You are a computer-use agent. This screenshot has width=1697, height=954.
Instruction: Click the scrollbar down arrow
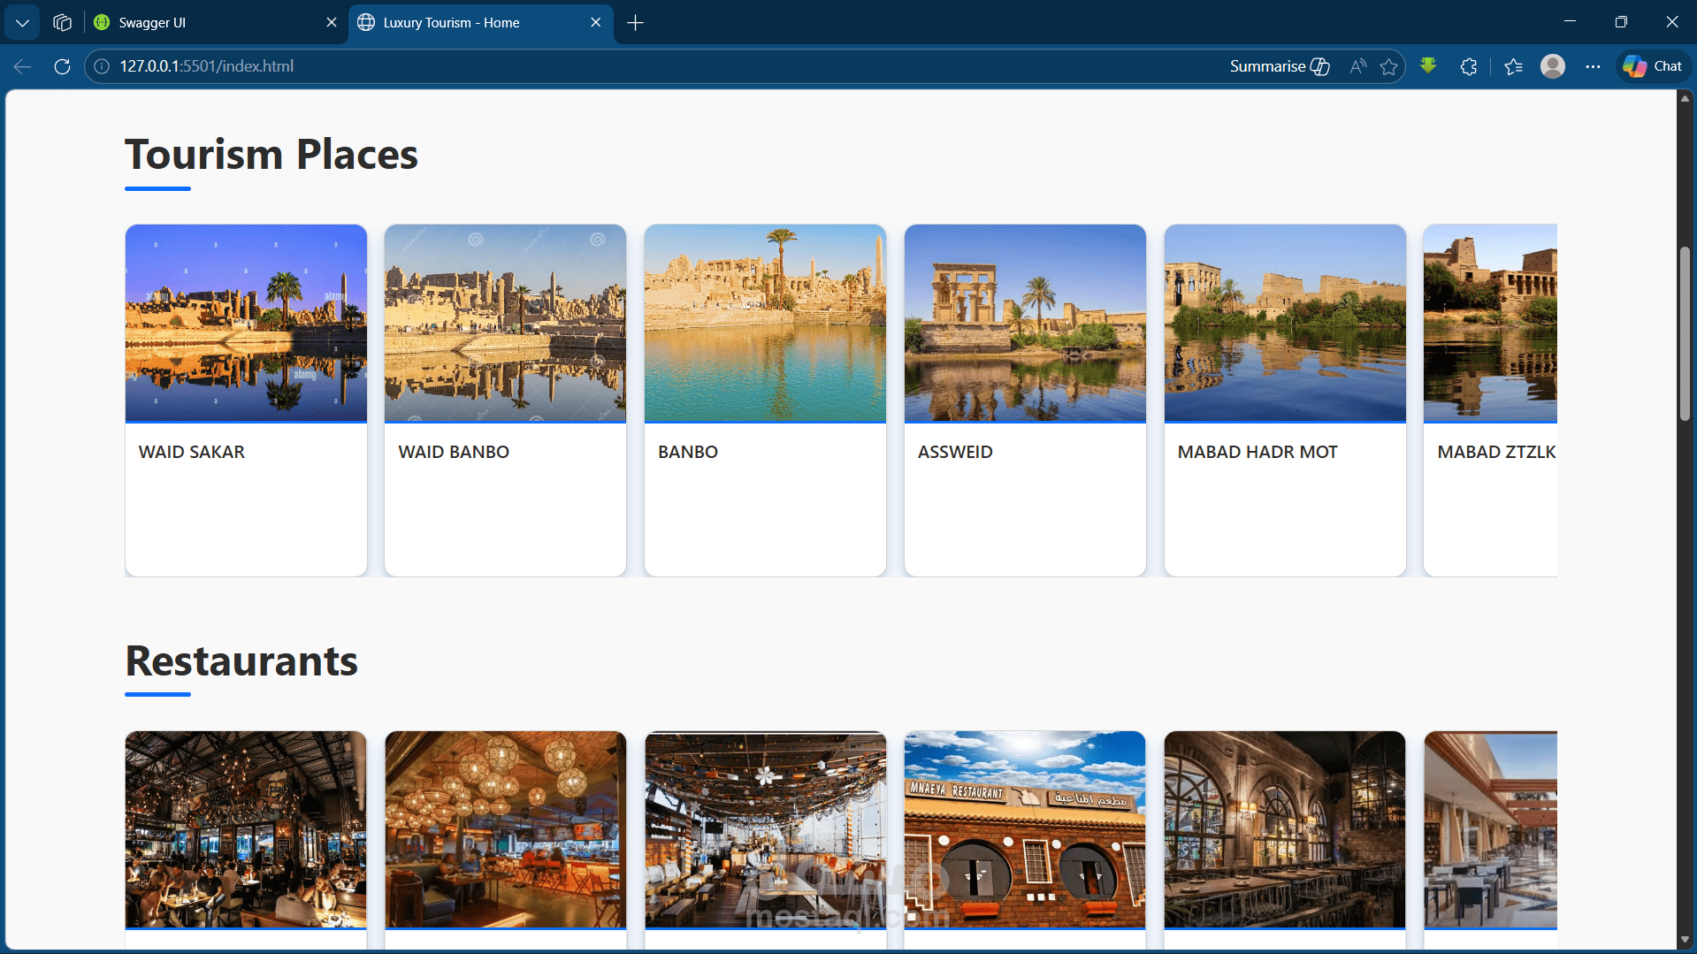tap(1685, 940)
